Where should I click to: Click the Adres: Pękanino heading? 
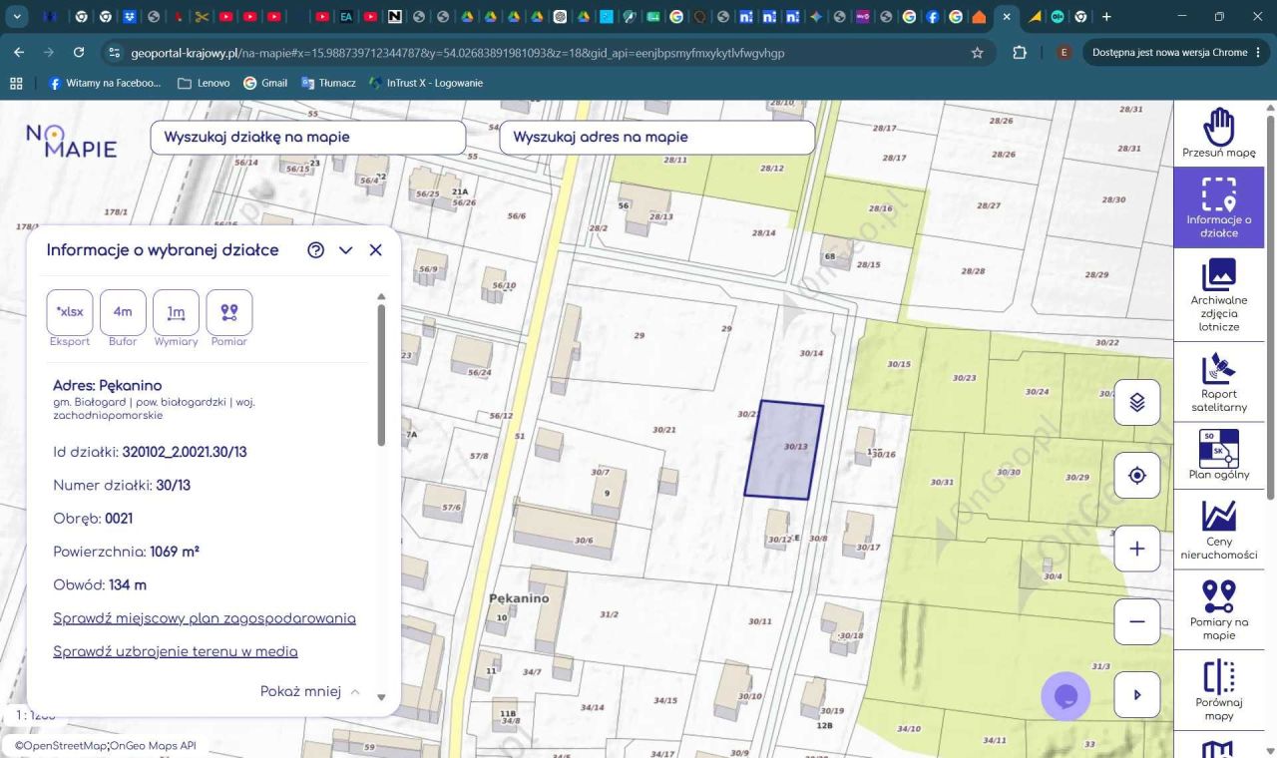pyautogui.click(x=107, y=385)
